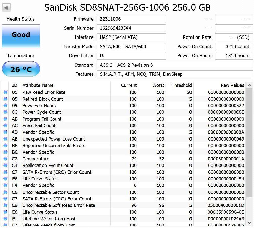Click status icon of AD Vendor Specific row

coord(5,132)
